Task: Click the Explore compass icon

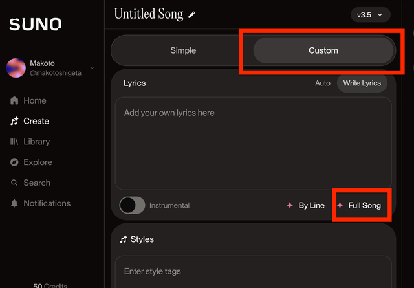Action: (x=14, y=162)
